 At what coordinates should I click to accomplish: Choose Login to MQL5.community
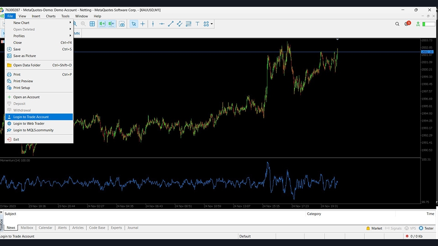tap(39, 130)
